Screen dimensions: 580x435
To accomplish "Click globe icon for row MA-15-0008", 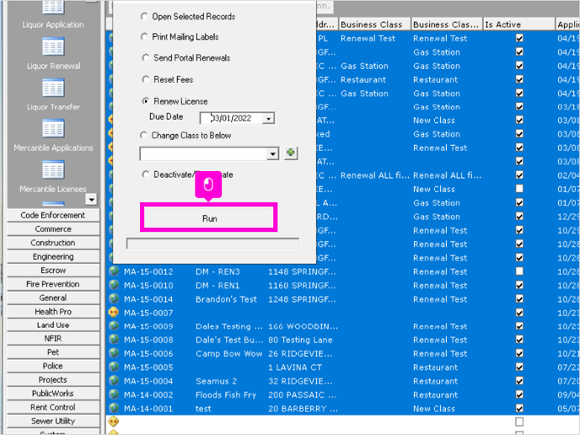I will pyautogui.click(x=114, y=340).
